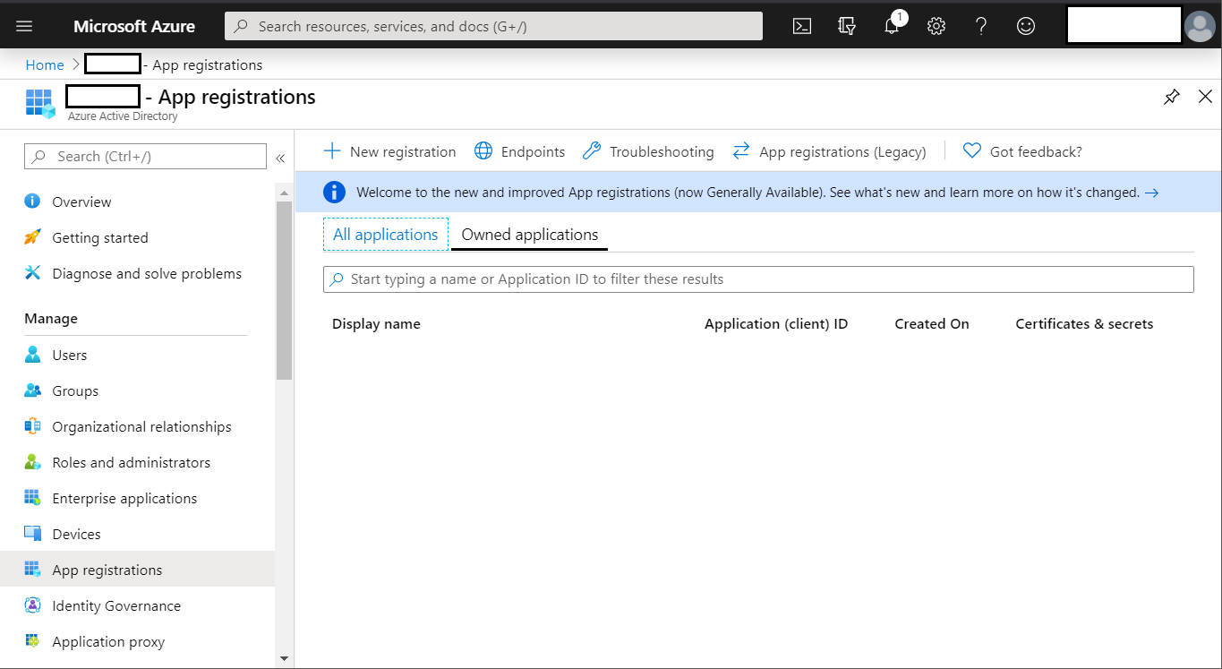This screenshot has height=669, width=1222.
Task: Sort by the Display name column
Action: pos(376,324)
